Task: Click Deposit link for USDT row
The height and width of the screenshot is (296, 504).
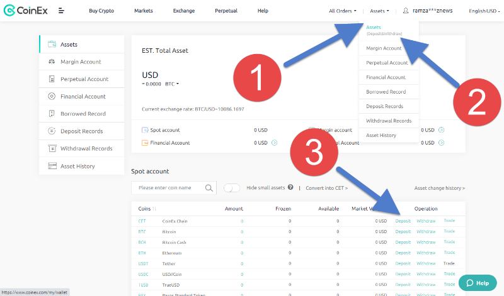Action: 403,263
